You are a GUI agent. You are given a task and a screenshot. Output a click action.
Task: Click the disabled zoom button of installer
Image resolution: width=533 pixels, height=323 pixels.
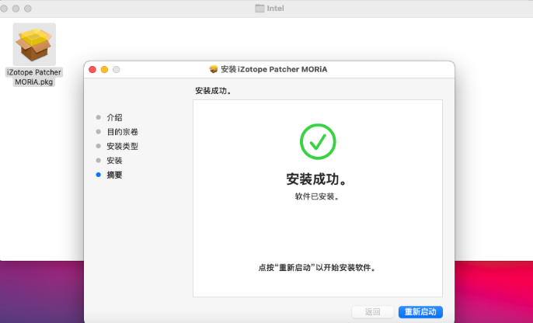pos(117,70)
